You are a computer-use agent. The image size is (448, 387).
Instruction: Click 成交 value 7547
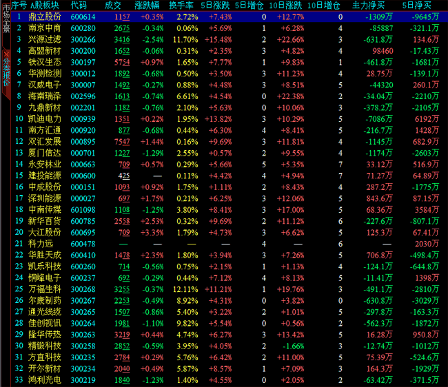tap(122, 142)
